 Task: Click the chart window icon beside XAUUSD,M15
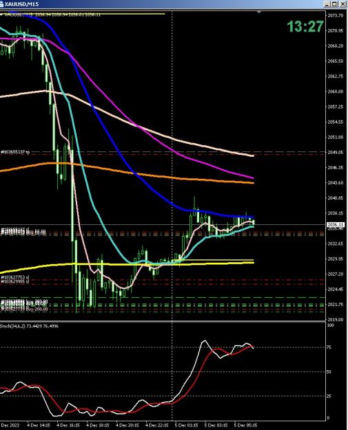click(1, 4)
